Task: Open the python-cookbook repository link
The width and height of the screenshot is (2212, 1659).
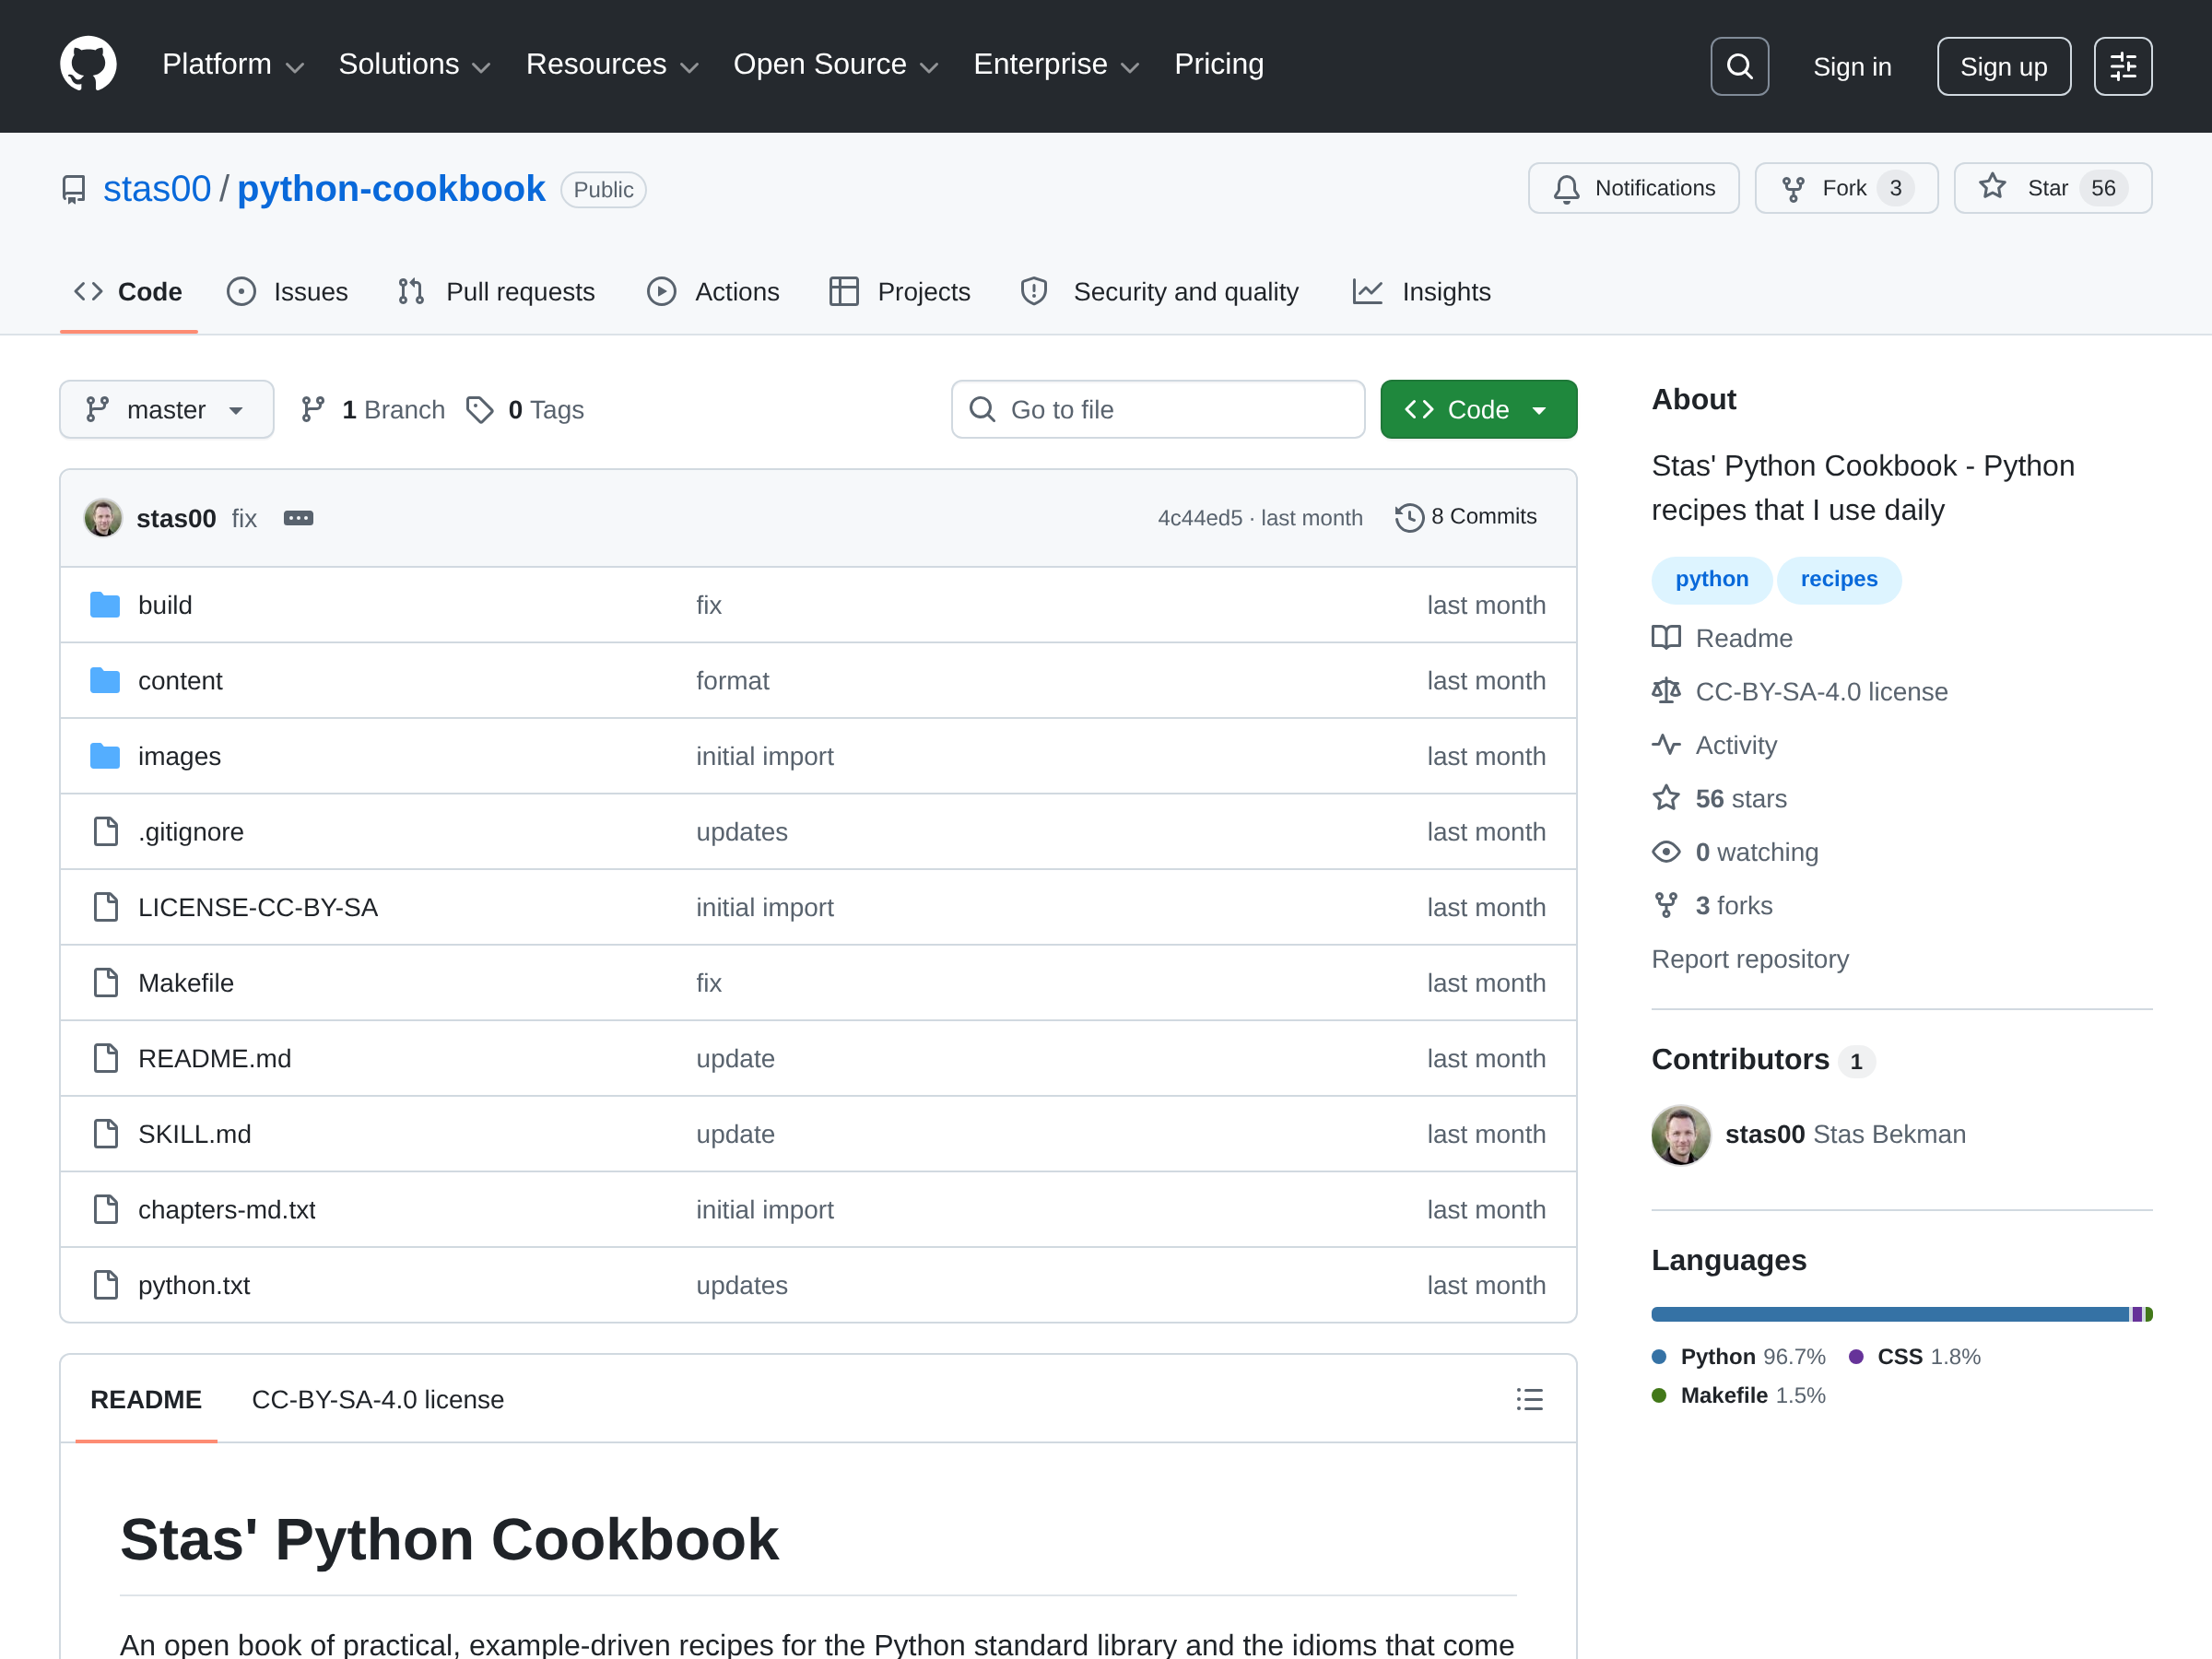Action: point(391,189)
